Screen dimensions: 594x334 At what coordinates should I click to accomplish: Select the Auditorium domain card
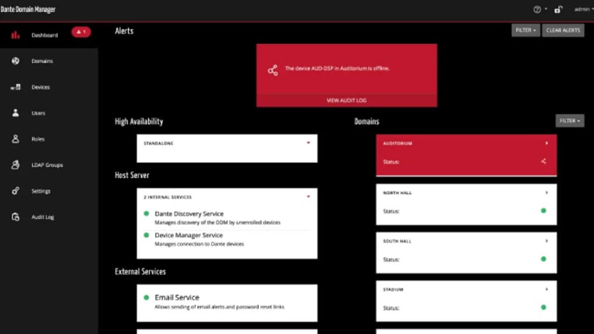click(x=467, y=155)
